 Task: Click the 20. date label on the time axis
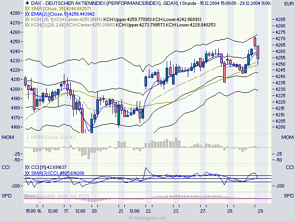click(94, 211)
